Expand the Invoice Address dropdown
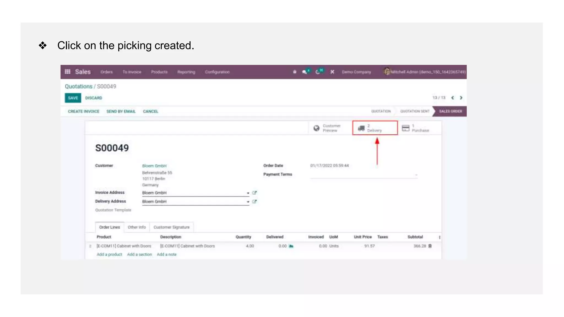The width and height of the screenshot is (564, 317). (248, 193)
